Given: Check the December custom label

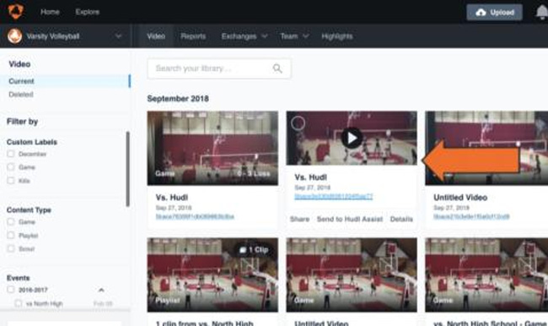Looking at the screenshot, I should (x=11, y=154).
